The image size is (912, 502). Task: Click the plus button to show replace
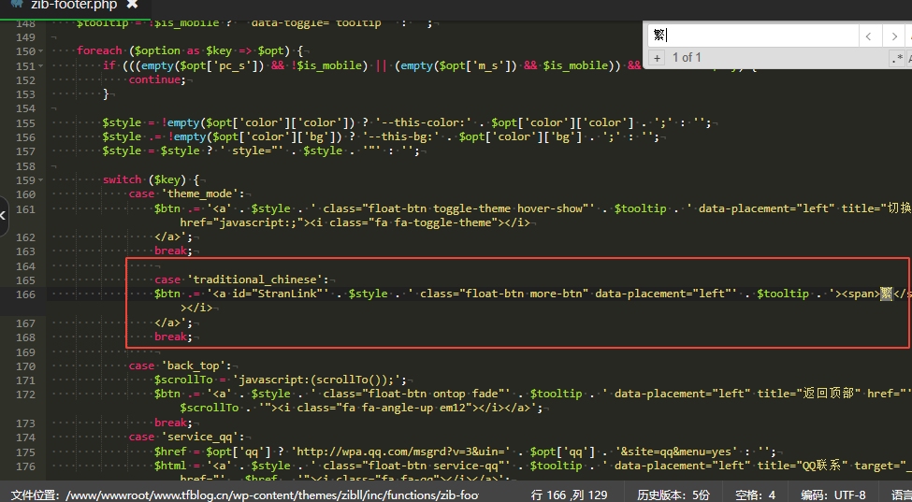click(658, 58)
